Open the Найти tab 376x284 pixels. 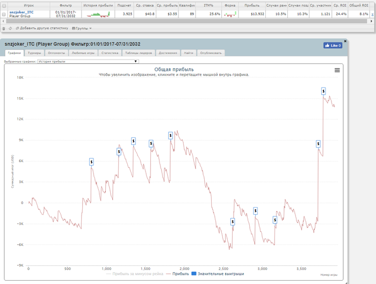click(x=189, y=53)
